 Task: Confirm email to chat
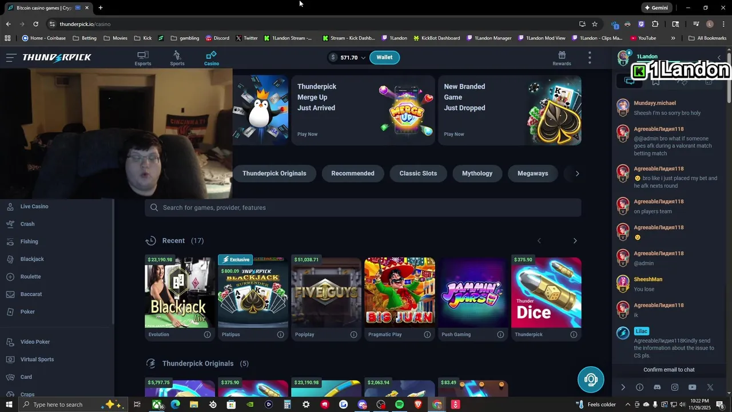[669, 370]
